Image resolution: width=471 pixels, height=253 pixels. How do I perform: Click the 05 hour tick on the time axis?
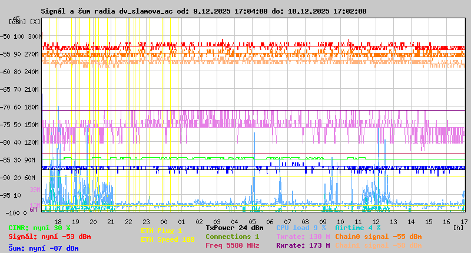252,222
